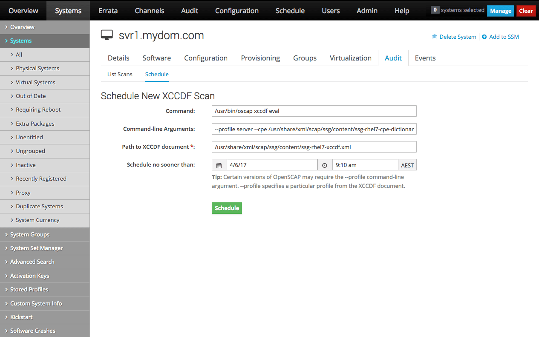Select Inactive in the sidebar
The width and height of the screenshot is (539, 337).
45,165
